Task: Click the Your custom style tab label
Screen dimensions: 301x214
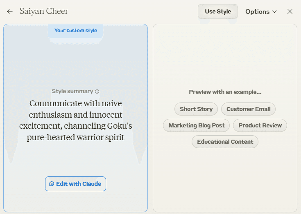Action: click(76, 31)
